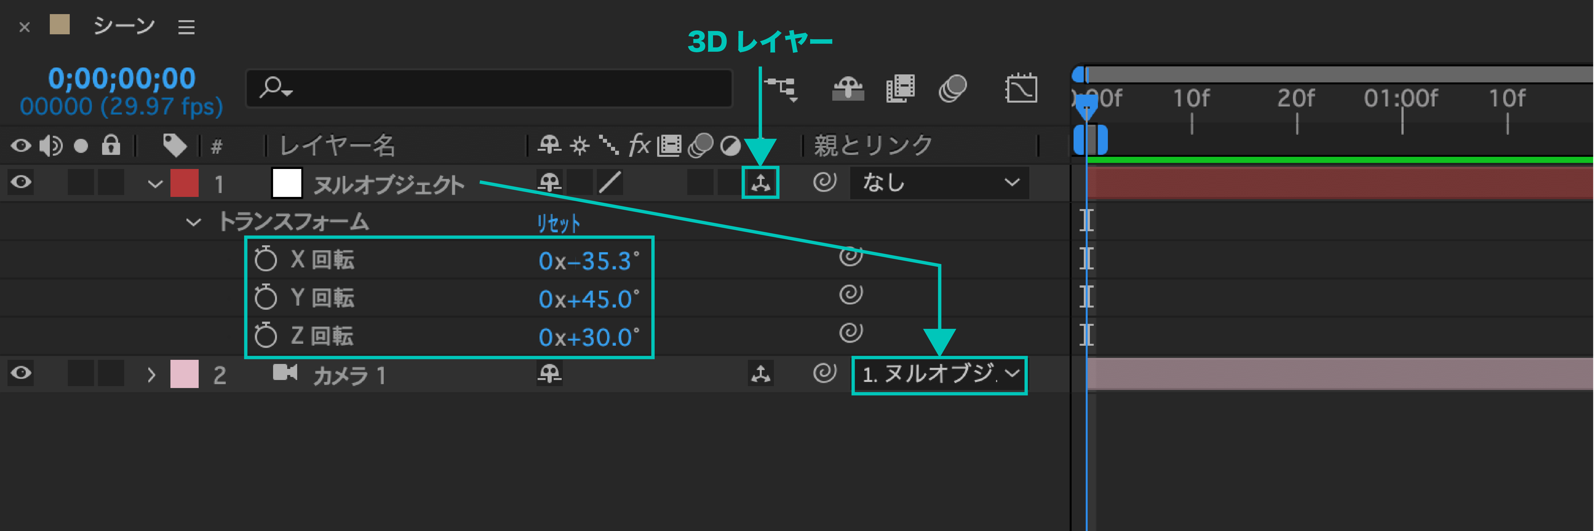The height and width of the screenshot is (531, 1594).
Task: Open the parent dropdown showing 1. ヌルオブジ
Action: [940, 375]
